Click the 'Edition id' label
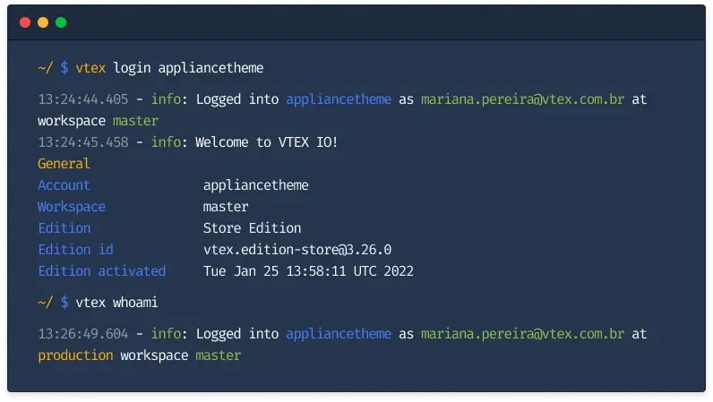This screenshot has width=713, height=402. [75, 249]
